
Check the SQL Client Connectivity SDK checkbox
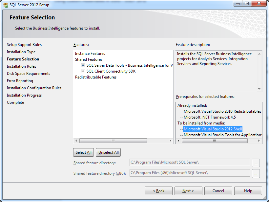[x=83, y=71]
